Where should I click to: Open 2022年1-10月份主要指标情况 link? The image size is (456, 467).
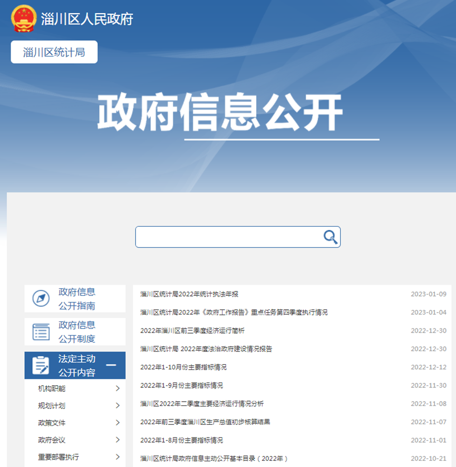[x=183, y=367]
